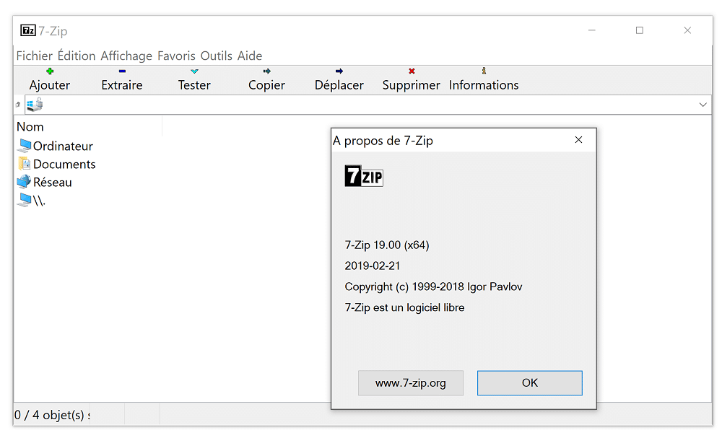
Task: Maximize the 7-Zip main window
Action: 640,30
